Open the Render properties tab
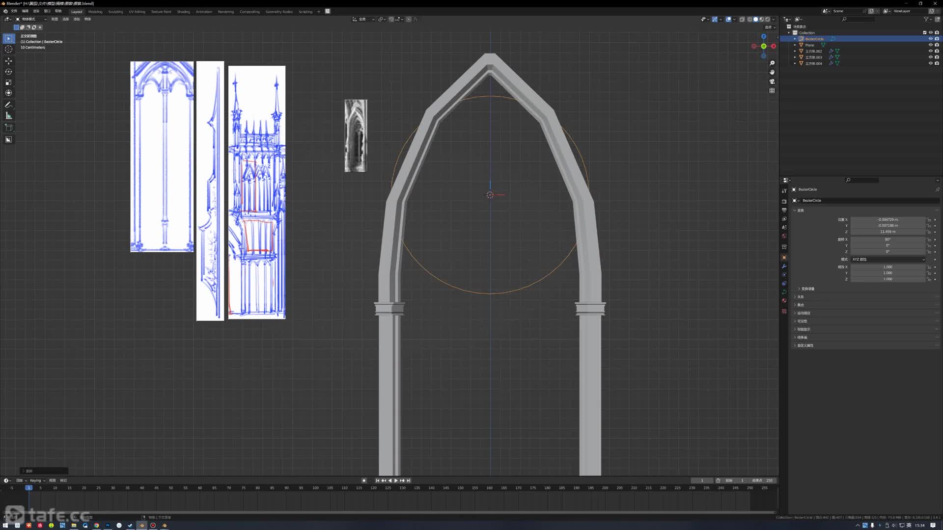The height and width of the screenshot is (530, 943). pyautogui.click(x=784, y=201)
